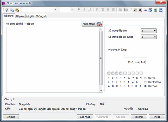Apply subscript formatting
Screen dimensions: 168x122
(140, 10)
